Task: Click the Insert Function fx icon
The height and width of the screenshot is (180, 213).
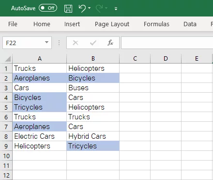Action: 110,43
